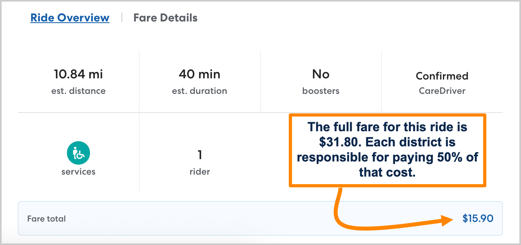Click the "est. distance" label

click(78, 91)
